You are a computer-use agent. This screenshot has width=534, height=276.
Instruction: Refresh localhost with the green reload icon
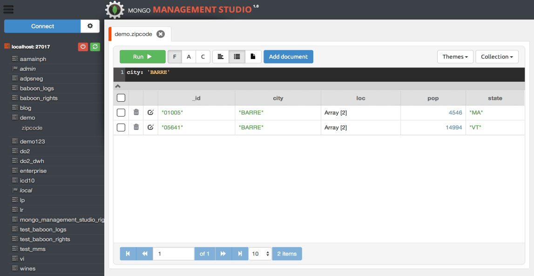point(95,46)
